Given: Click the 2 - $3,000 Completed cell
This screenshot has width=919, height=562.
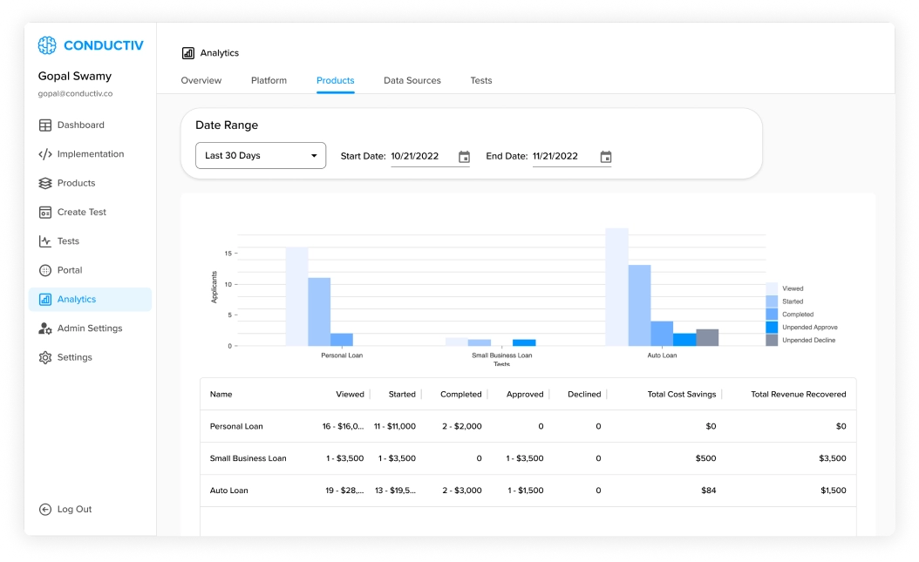Looking at the screenshot, I should pyautogui.click(x=462, y=491).
